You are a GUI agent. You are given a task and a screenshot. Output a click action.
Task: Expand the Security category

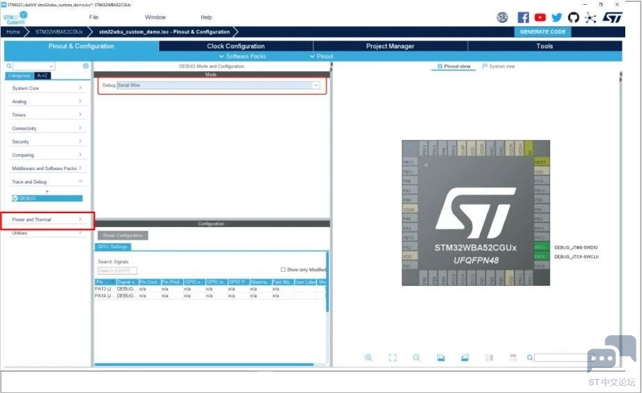(47, 141)
